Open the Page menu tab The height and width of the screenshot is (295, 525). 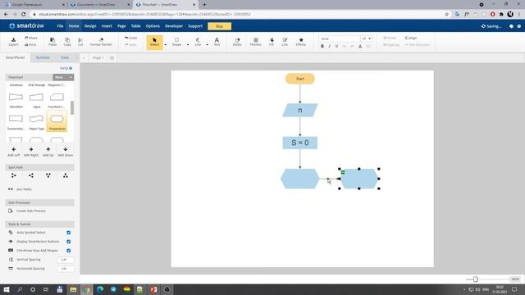121,26
